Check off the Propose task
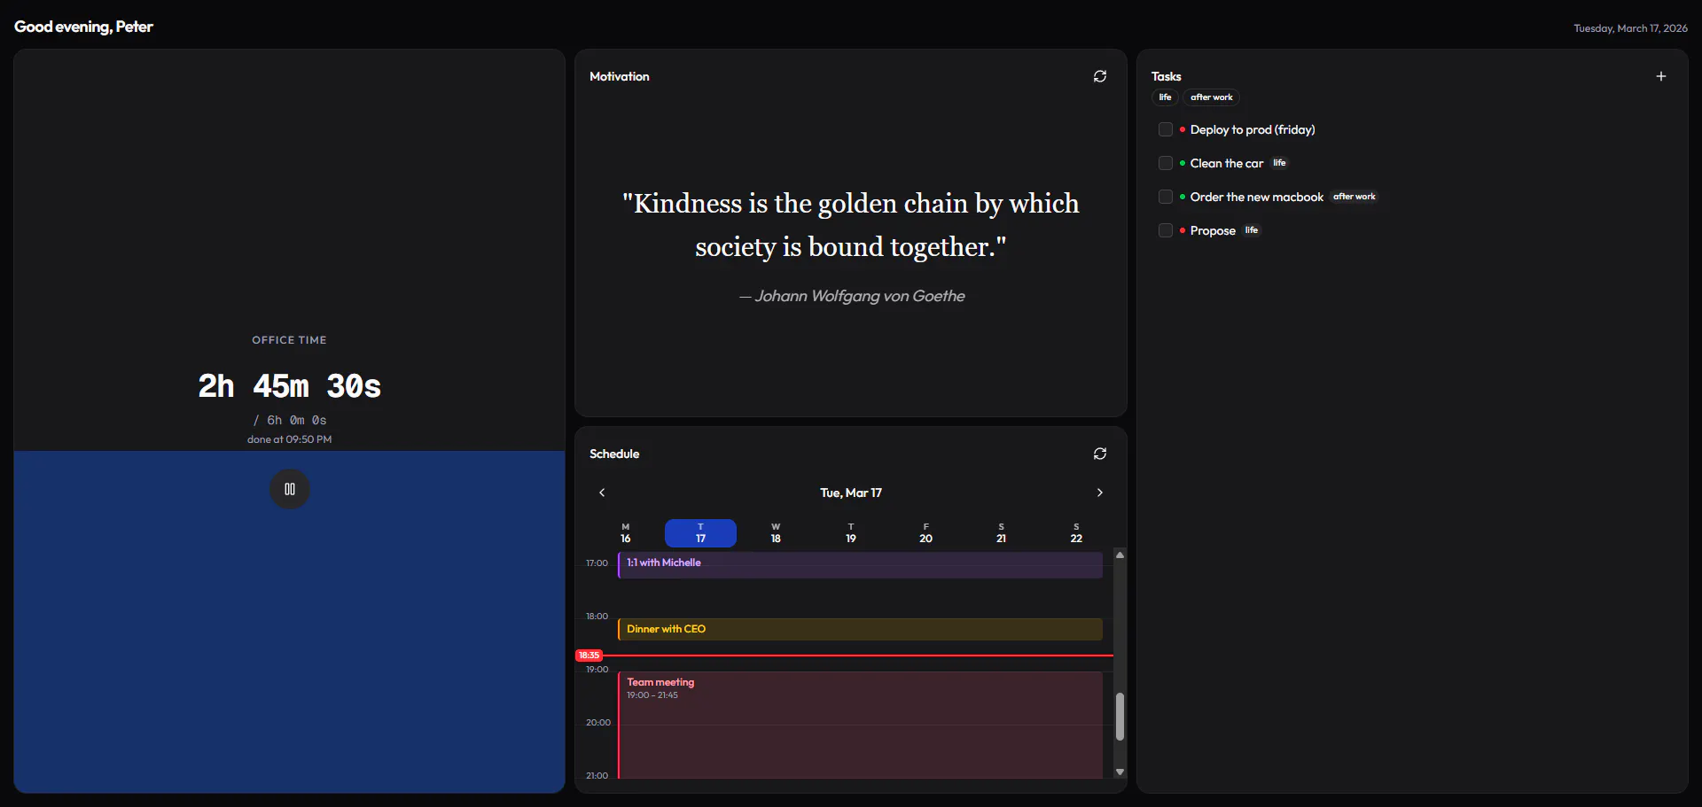This screenshot has height=807, width=1702. pyautogui.click(x=1166, y=230)
